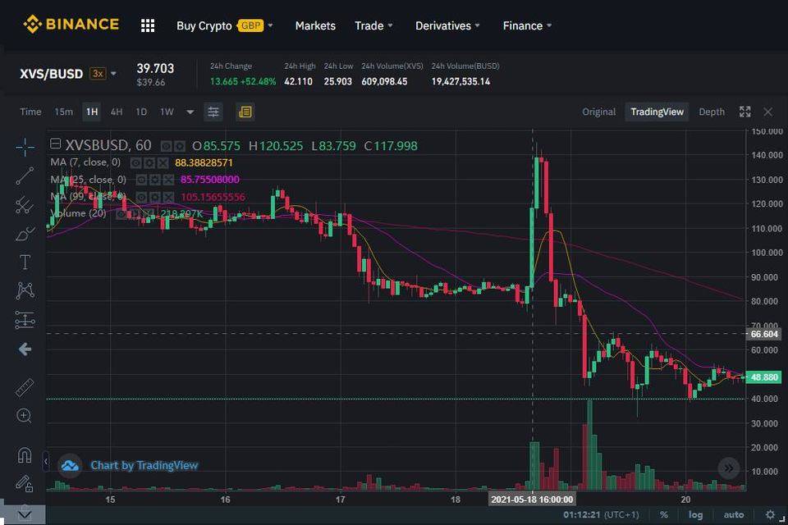Remove the MA (25, close, 0) indicator
This screenshot has width=788, height=525.
(168, 180)
